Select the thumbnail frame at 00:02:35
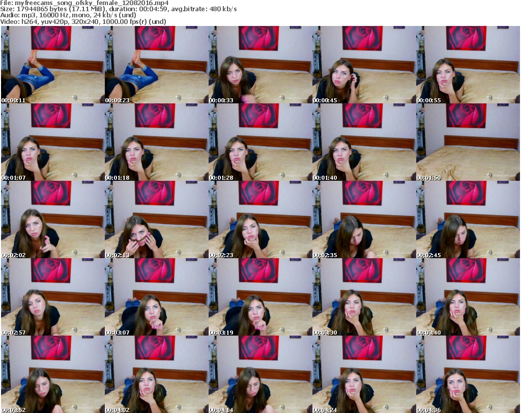 (364, 219)
